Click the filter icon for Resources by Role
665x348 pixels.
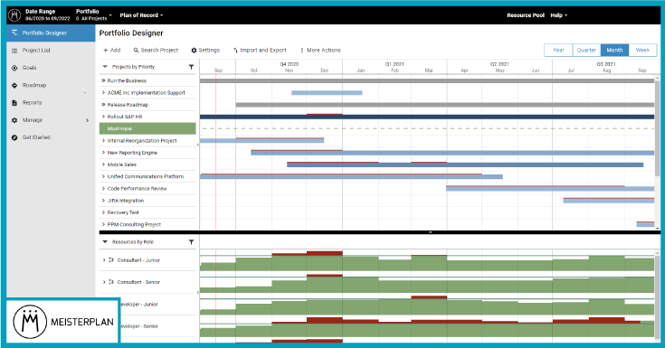coord(191,242)
